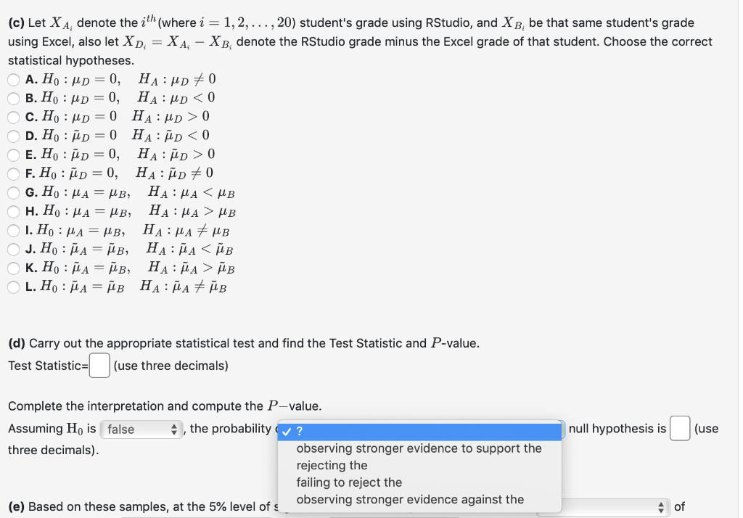Screen dimensions: 743x518
Task: Select option F two-sided median hypothesis
Action: tap(13, 173)
